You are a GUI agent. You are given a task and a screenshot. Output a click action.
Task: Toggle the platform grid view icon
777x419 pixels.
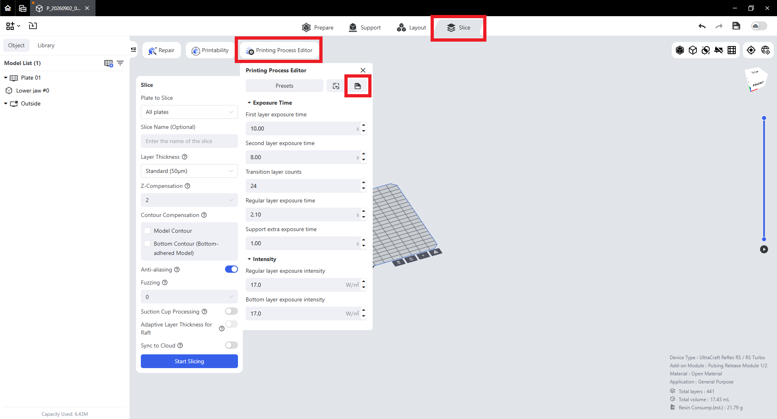732,50
